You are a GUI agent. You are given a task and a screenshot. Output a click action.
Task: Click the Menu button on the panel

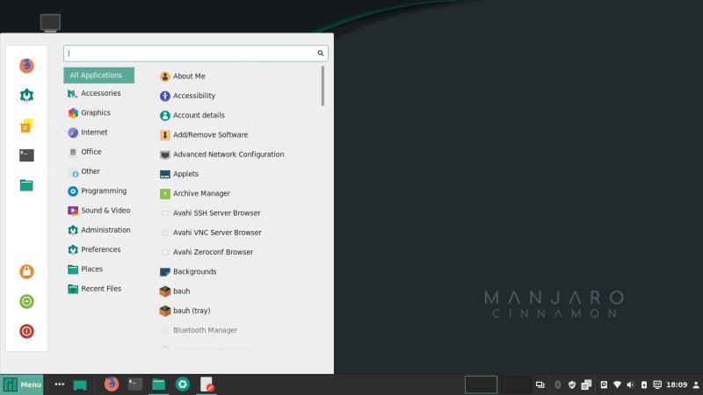(22, 384)
